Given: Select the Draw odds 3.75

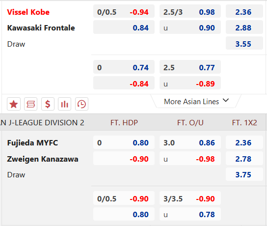Looking at the screenshot, I should pyautogui.click(x=244, y=174).
